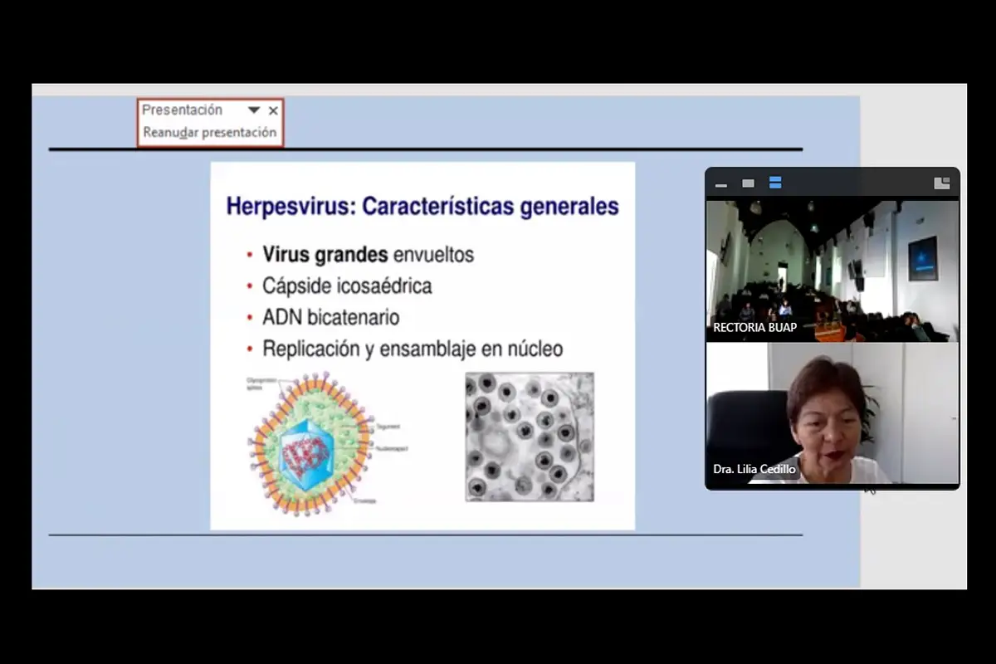This screenshot has height=664, width=996.
Task: Click the slide title Herpesvirus: Características generales
Action: [422, 205]
